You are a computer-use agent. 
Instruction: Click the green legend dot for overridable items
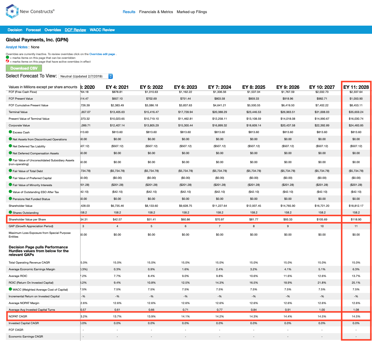coord(8,57)
